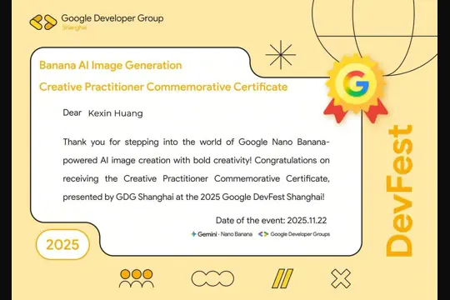Screen dimensions: 450x300
Task: Click the line presented by GDG Shanghai
Action: [x=193, y=197]
